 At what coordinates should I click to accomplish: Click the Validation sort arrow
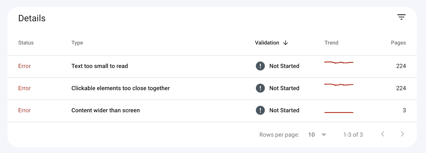coord(286,43)
